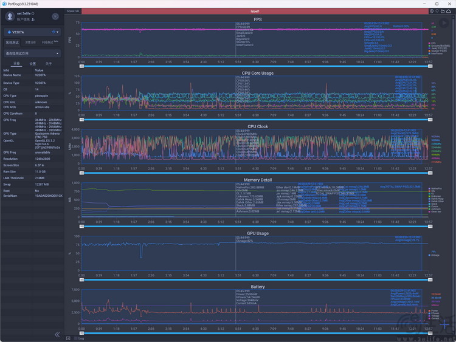Image resolution: width=456 pixels, height=342 pixels.
Task: Toggle the Voltage series in the Battery legend
Action: (434, 316)
